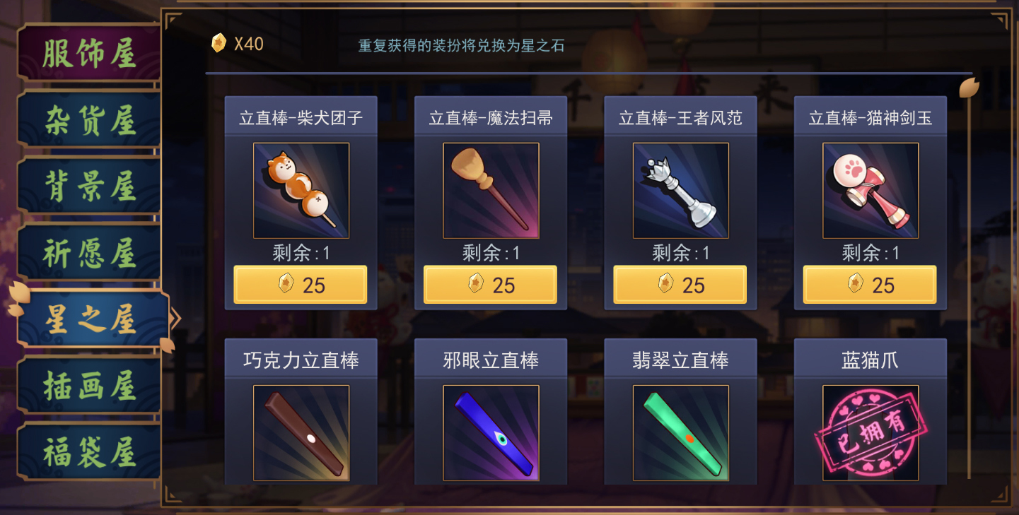The image size is (1019, 515).
Task: Select the cat paw kendama icon
Action: pyautogui.click(x=870, y=191)
